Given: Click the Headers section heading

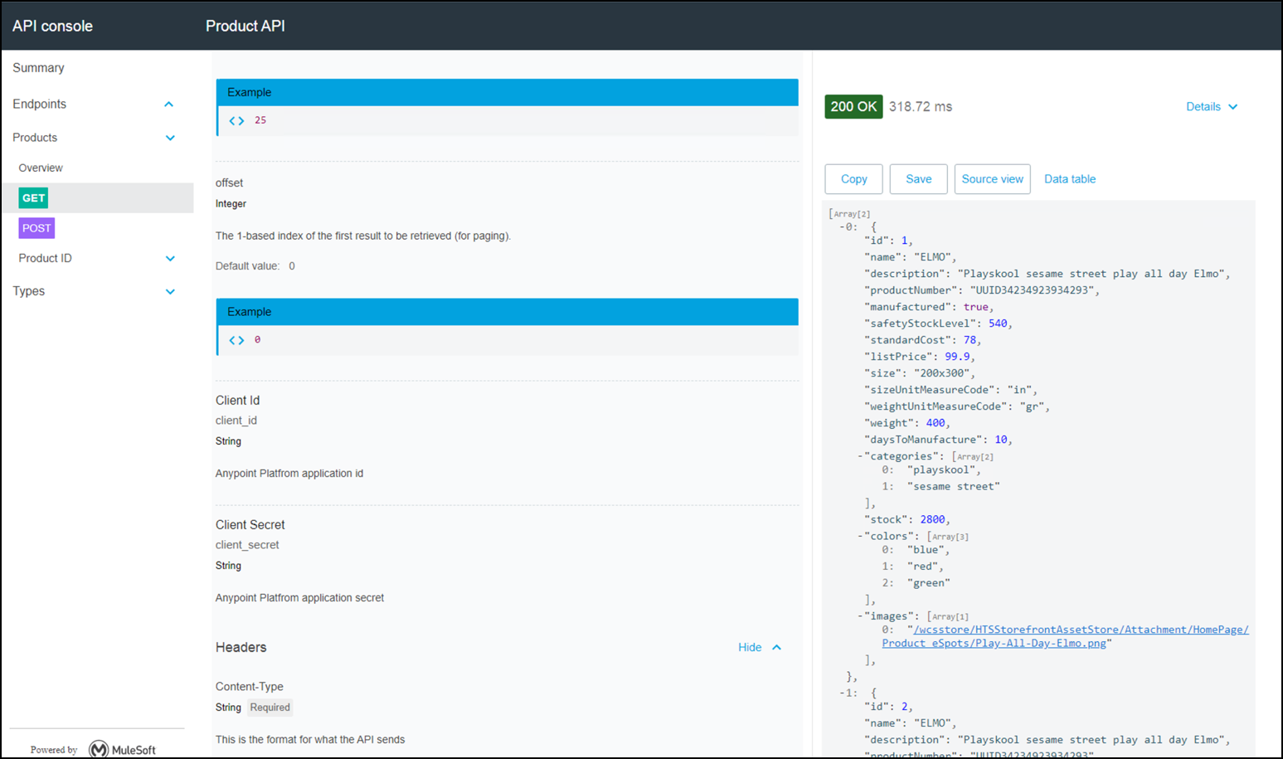Looking at the screenshot, I should tap(241, 648).
